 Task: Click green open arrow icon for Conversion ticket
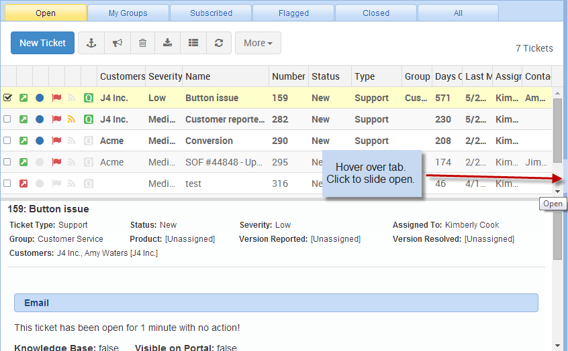point(23,140)
